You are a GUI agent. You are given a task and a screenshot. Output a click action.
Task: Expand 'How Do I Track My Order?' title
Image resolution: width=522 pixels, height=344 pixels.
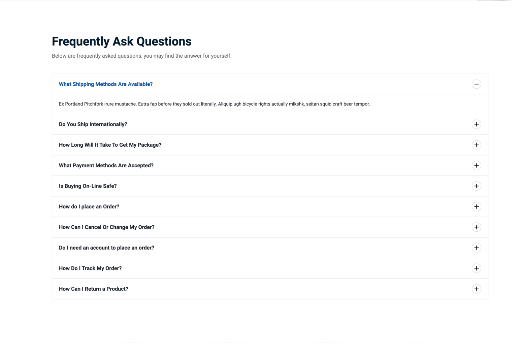coord(90,268)
